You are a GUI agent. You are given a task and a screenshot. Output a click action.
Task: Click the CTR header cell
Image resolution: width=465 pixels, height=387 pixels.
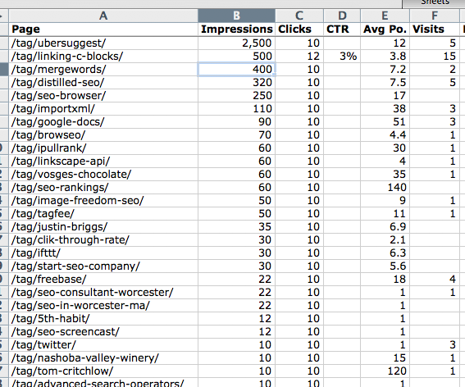(342, 30)
